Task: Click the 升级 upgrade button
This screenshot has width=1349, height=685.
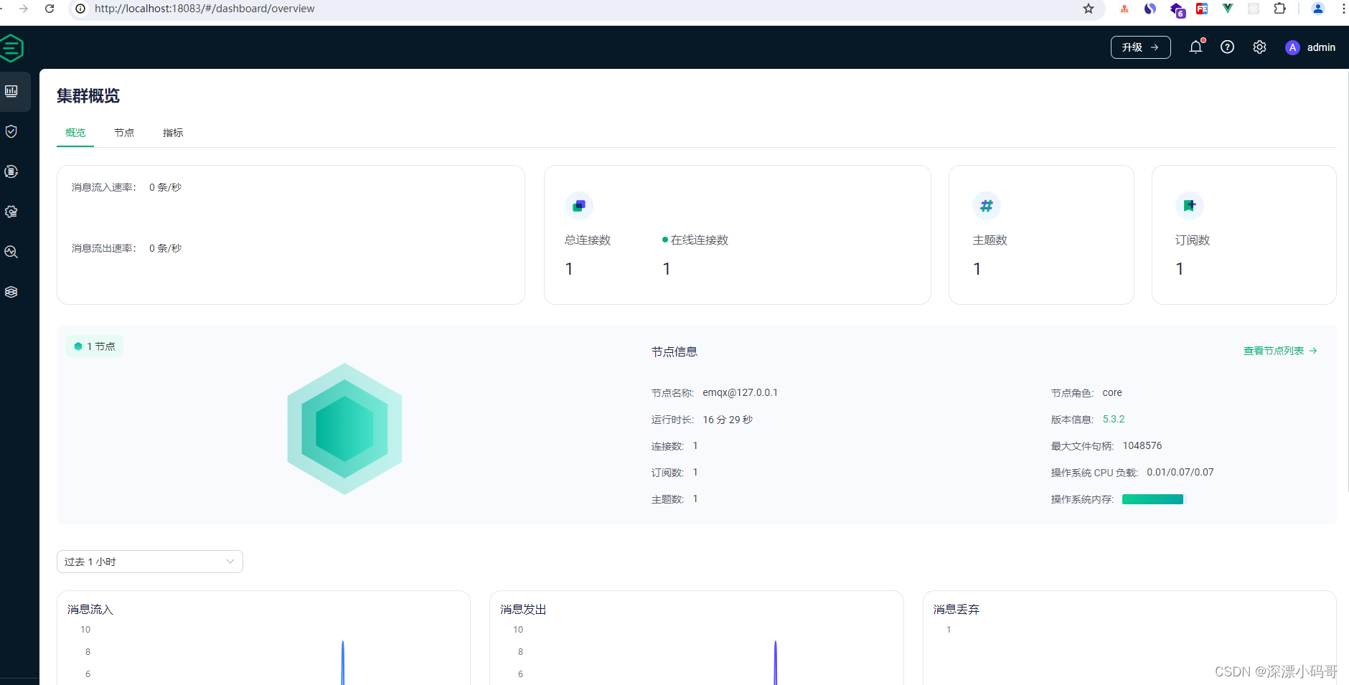Action: (1141, 47)
